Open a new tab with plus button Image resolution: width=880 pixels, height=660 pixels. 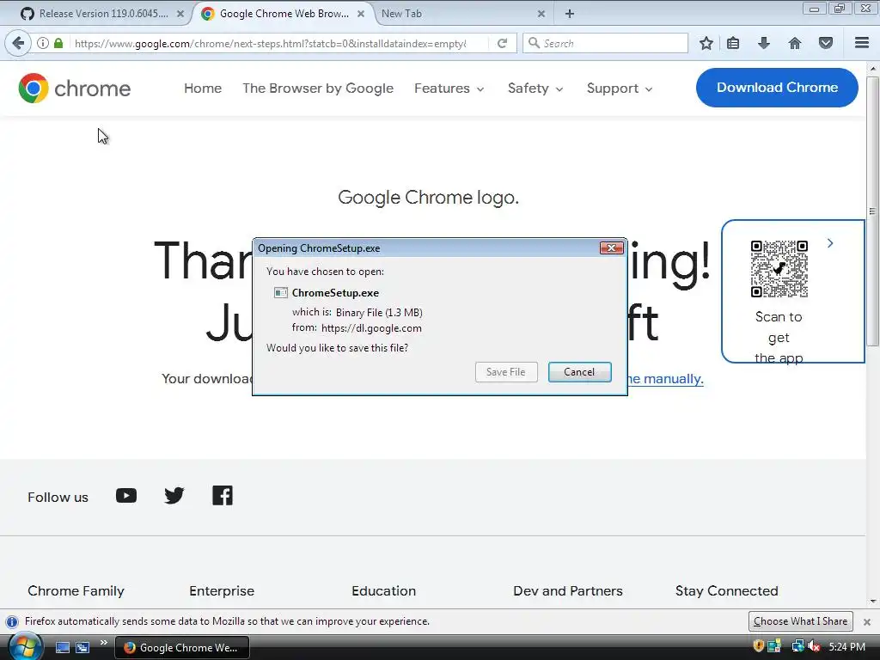[x=569, y=14]
